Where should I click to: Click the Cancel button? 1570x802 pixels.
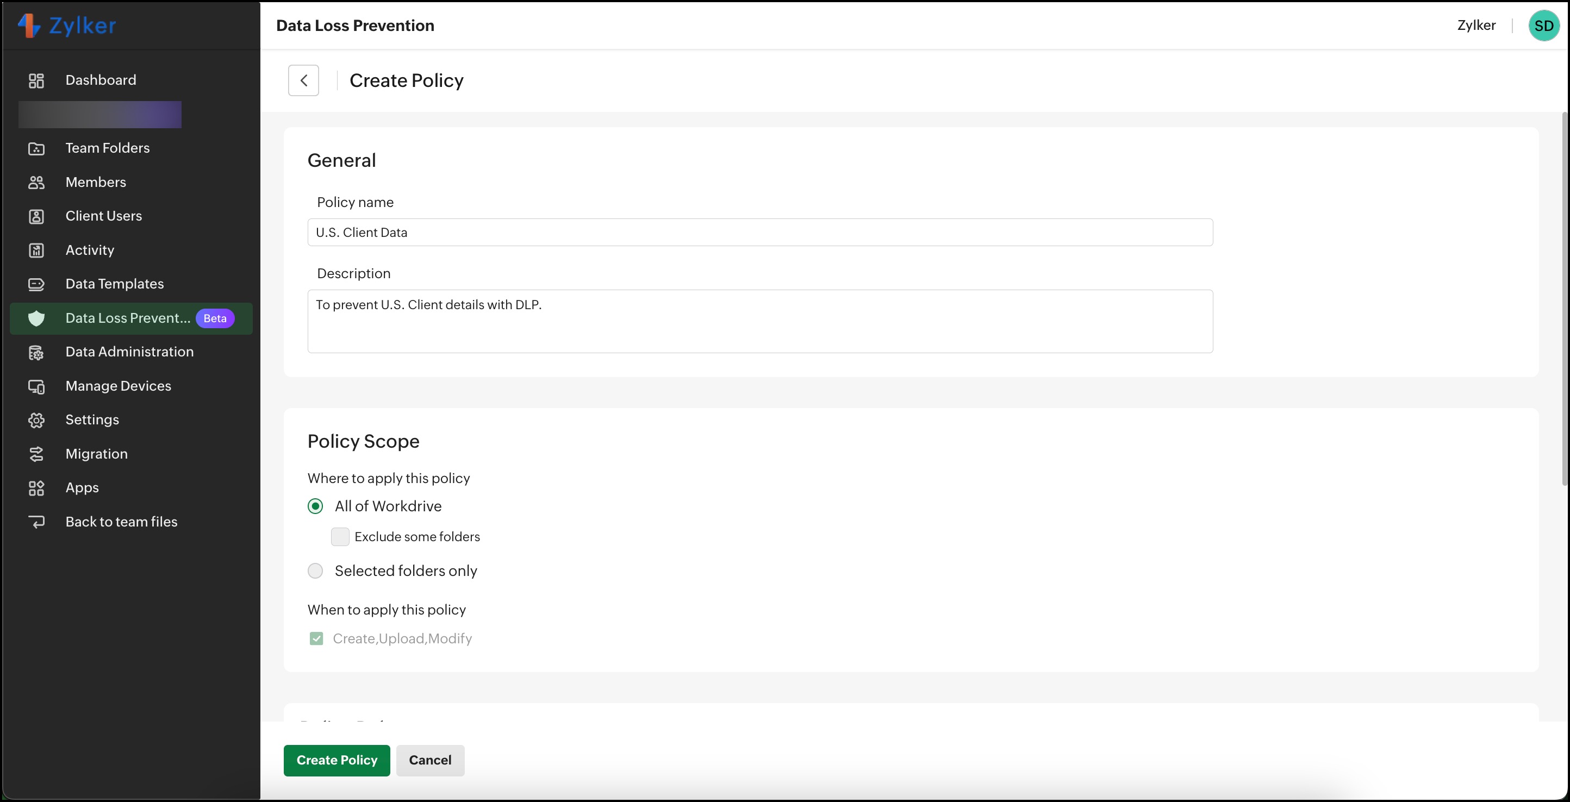(429, 760)
